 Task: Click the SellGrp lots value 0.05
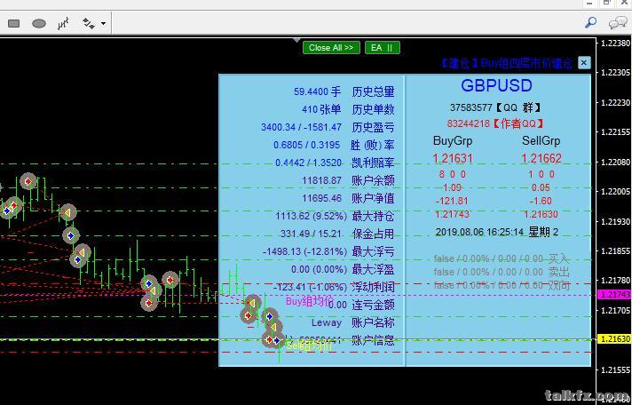pyautogui.click(x=541, y=187)
